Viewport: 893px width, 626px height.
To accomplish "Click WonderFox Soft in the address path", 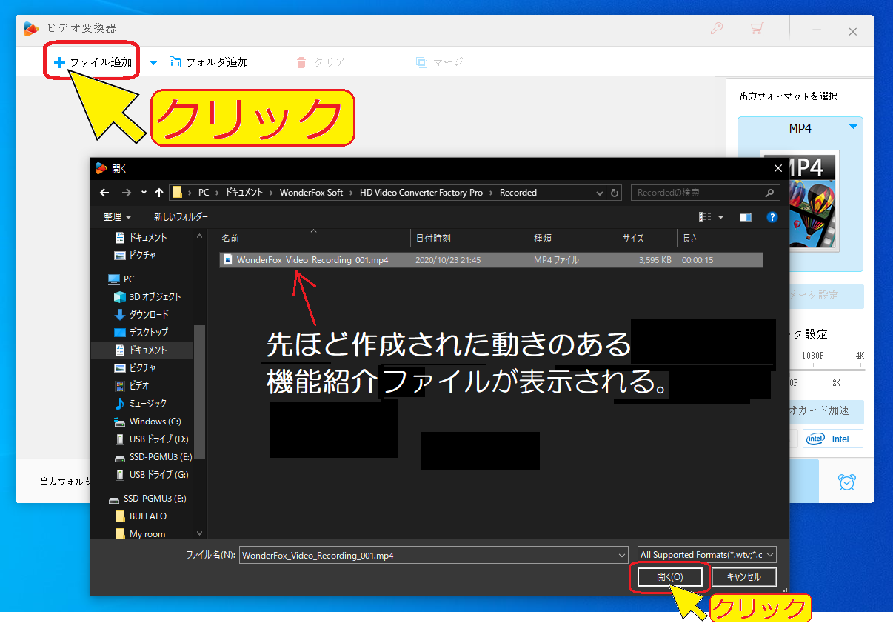I will 311,193.
